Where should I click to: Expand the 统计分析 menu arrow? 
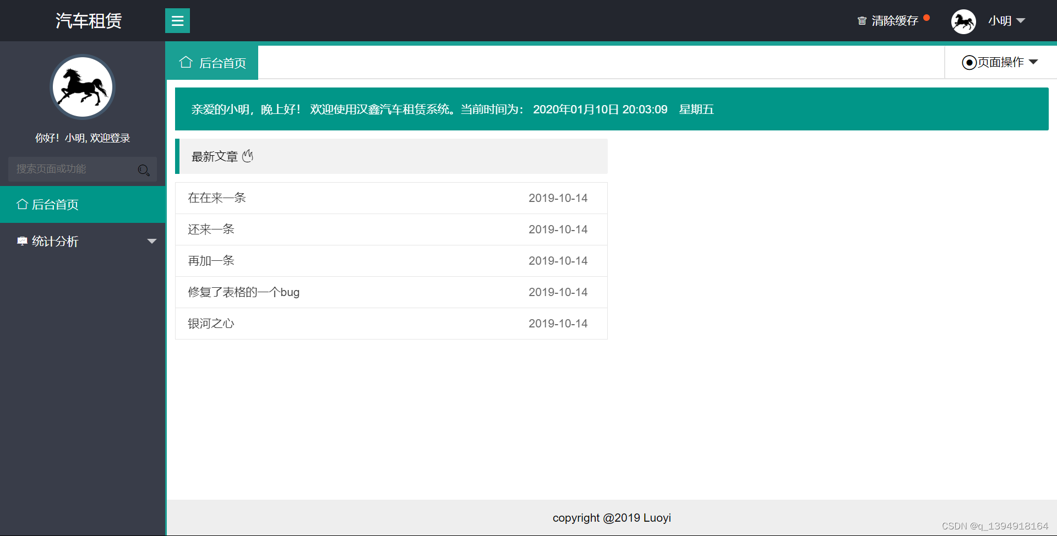pyautogui.click(x=152, y=241)
